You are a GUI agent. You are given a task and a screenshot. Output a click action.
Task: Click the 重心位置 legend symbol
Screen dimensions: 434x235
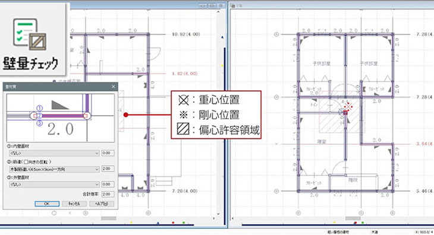click(x=183, y=100)
